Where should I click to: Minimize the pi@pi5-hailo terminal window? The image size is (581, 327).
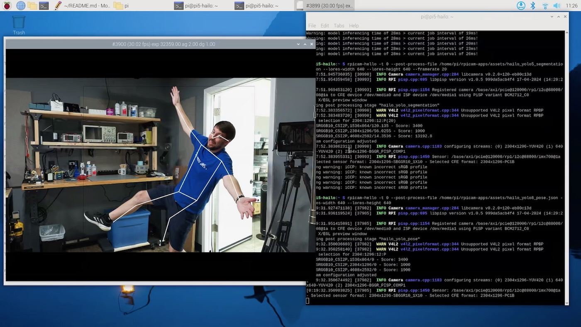[x=552, y=17]
